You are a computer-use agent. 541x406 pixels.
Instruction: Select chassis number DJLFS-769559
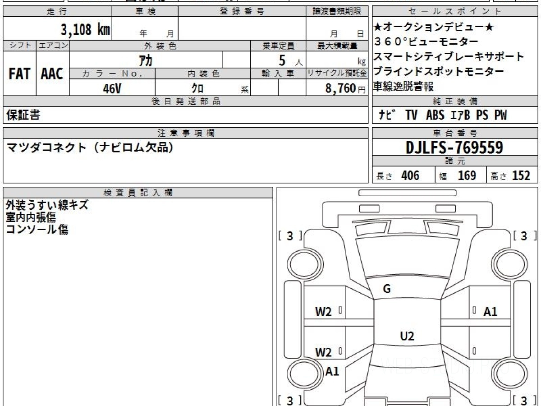(x=455, y=147)
